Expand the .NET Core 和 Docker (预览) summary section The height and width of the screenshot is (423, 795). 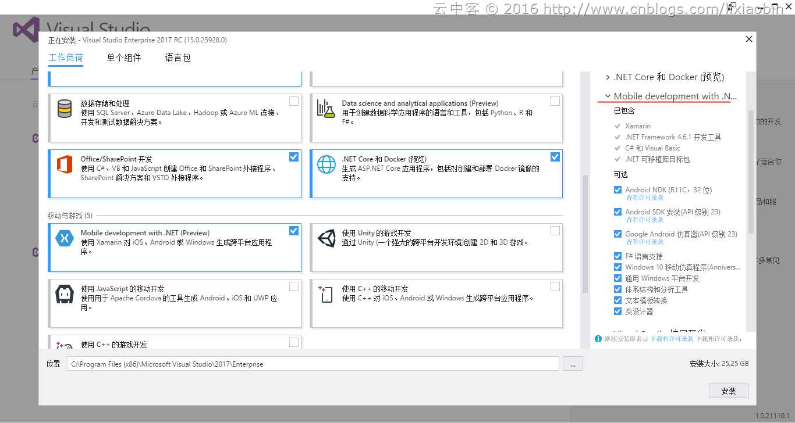tap(608, 77)
